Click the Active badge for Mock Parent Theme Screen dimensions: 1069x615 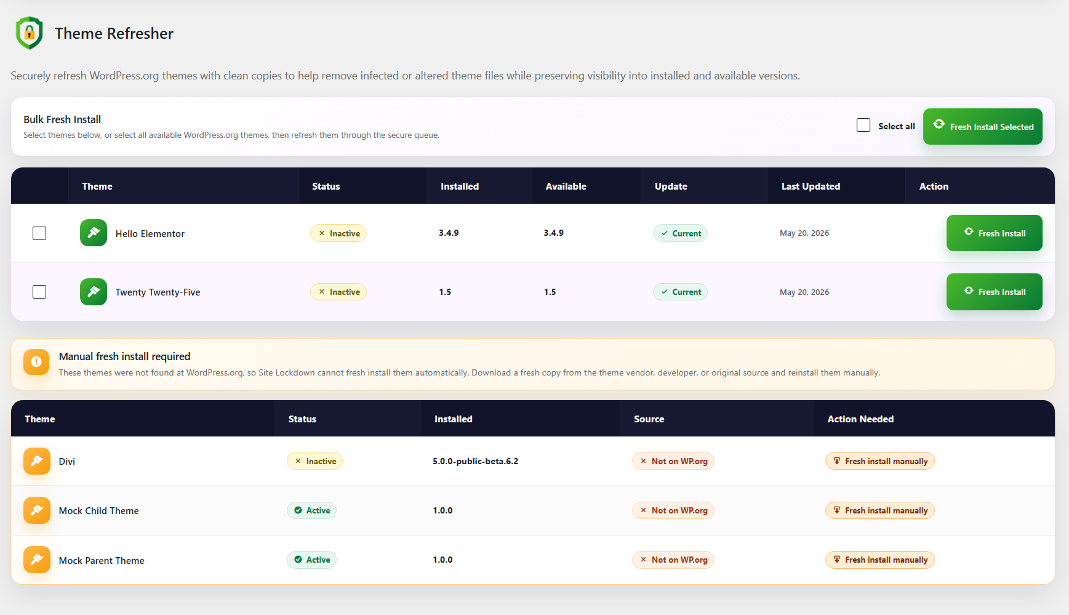(x=311, y=560)
